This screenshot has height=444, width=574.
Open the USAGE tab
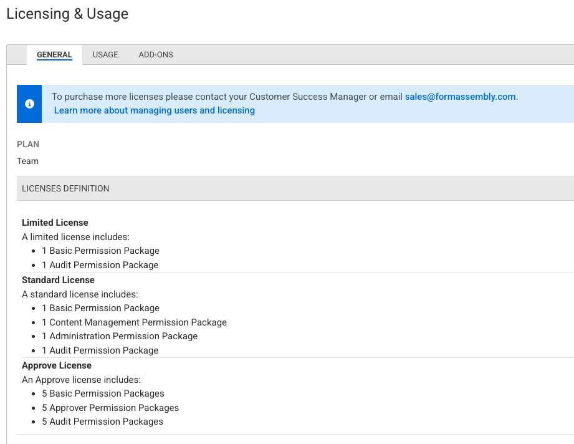[105, 55]
